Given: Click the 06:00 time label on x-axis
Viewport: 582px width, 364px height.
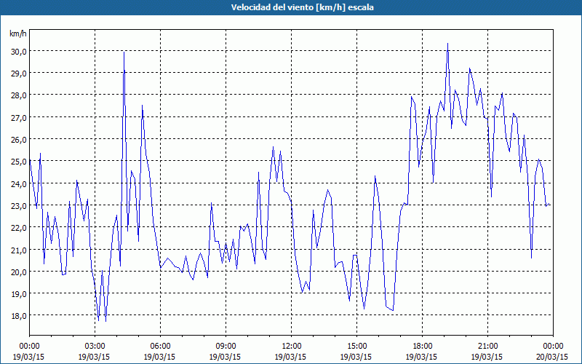Looking at the screenshot, I should [160, 347].
